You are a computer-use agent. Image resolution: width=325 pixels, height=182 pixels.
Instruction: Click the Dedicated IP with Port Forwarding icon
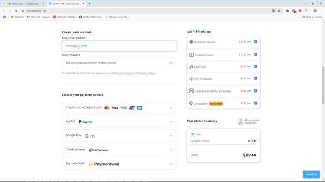point(191,91)
